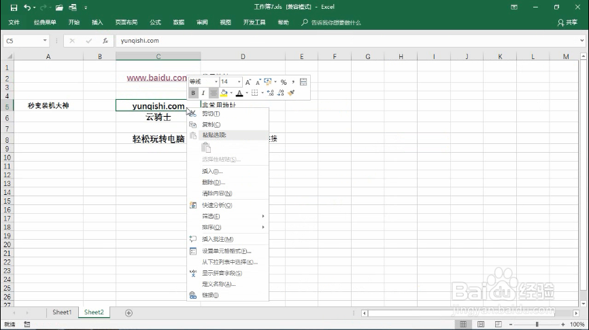Choose 插入(I)... from context menu
Screen dimensions: 589x330
point(228,171)
